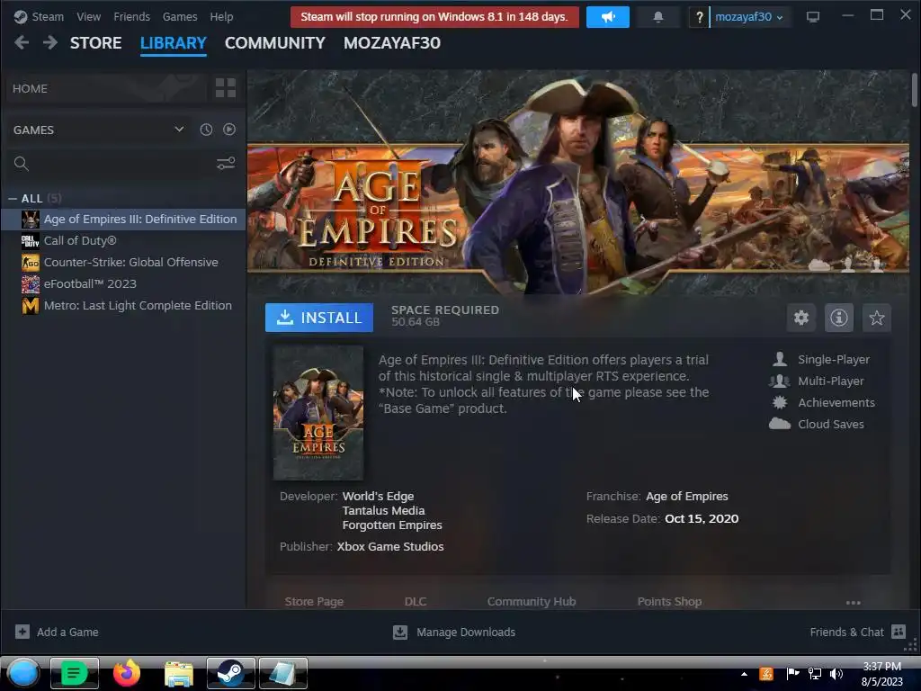Screen dimensions: 921x691
Task: Open the Tantalus Media developer link
Action: [x=383, y=511]
